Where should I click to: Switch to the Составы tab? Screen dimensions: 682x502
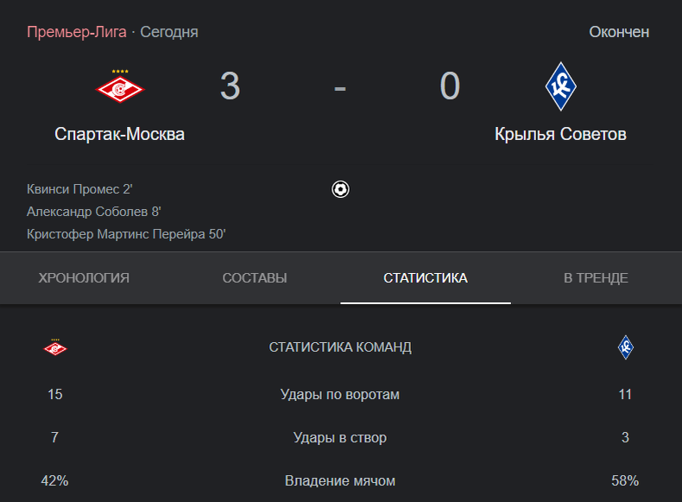pos(255,277)
